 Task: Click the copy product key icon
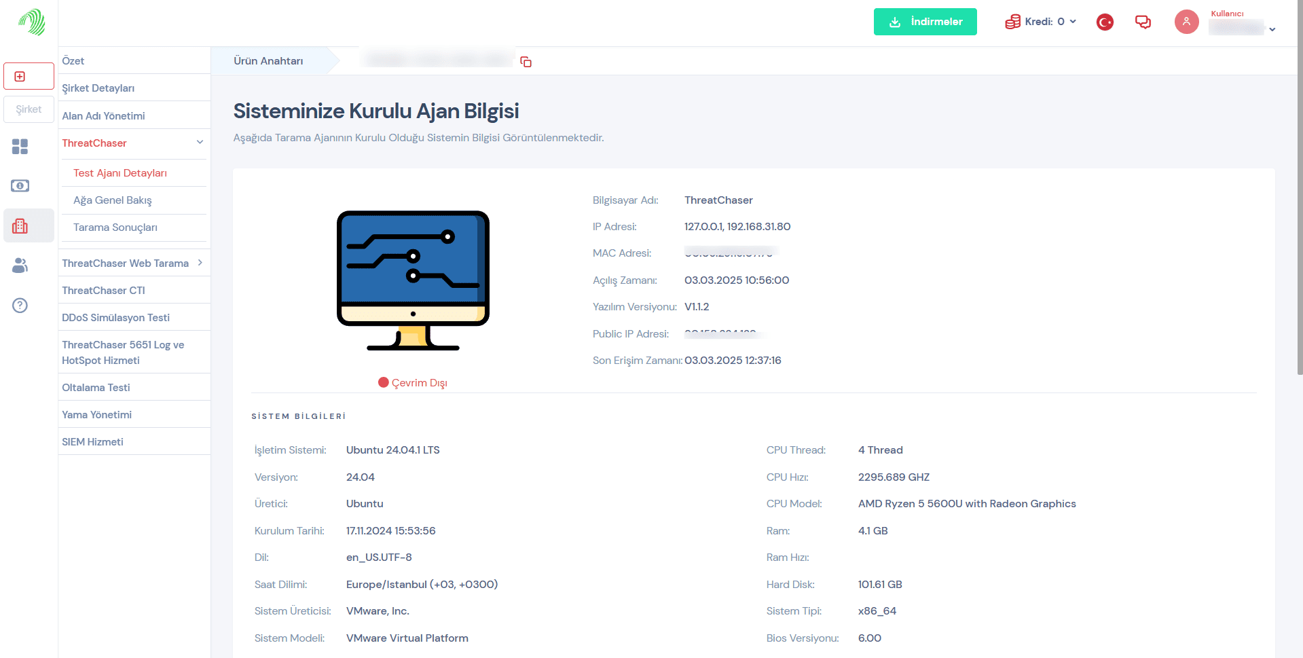(526, 62)
